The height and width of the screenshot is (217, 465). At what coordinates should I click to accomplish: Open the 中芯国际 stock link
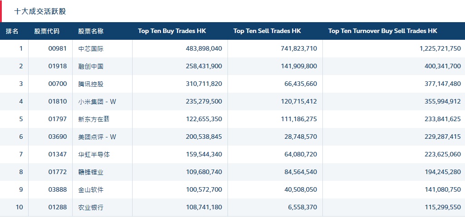[91, 49]
